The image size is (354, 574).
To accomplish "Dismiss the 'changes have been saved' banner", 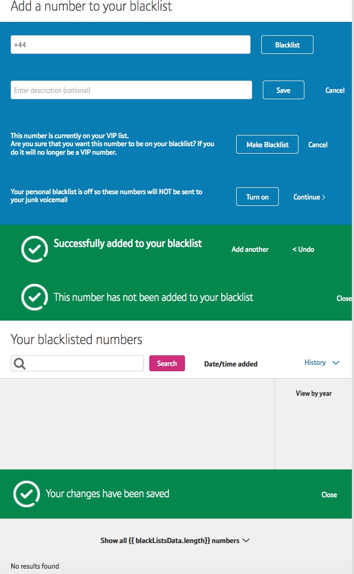I will pyautogui.click(x=329, y=495).
